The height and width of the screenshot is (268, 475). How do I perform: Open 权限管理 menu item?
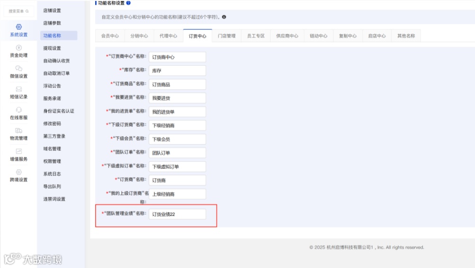[52, 161]
